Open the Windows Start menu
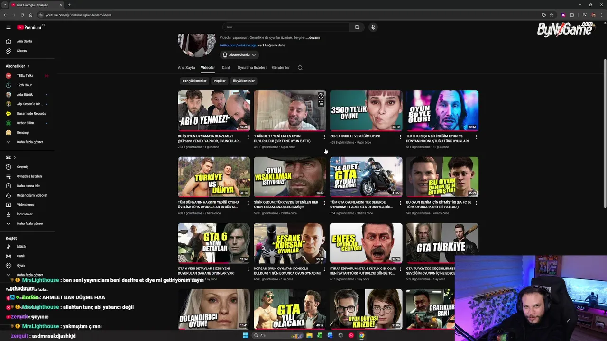The height and width of the screenshot is (341, 607). (246, 335)
